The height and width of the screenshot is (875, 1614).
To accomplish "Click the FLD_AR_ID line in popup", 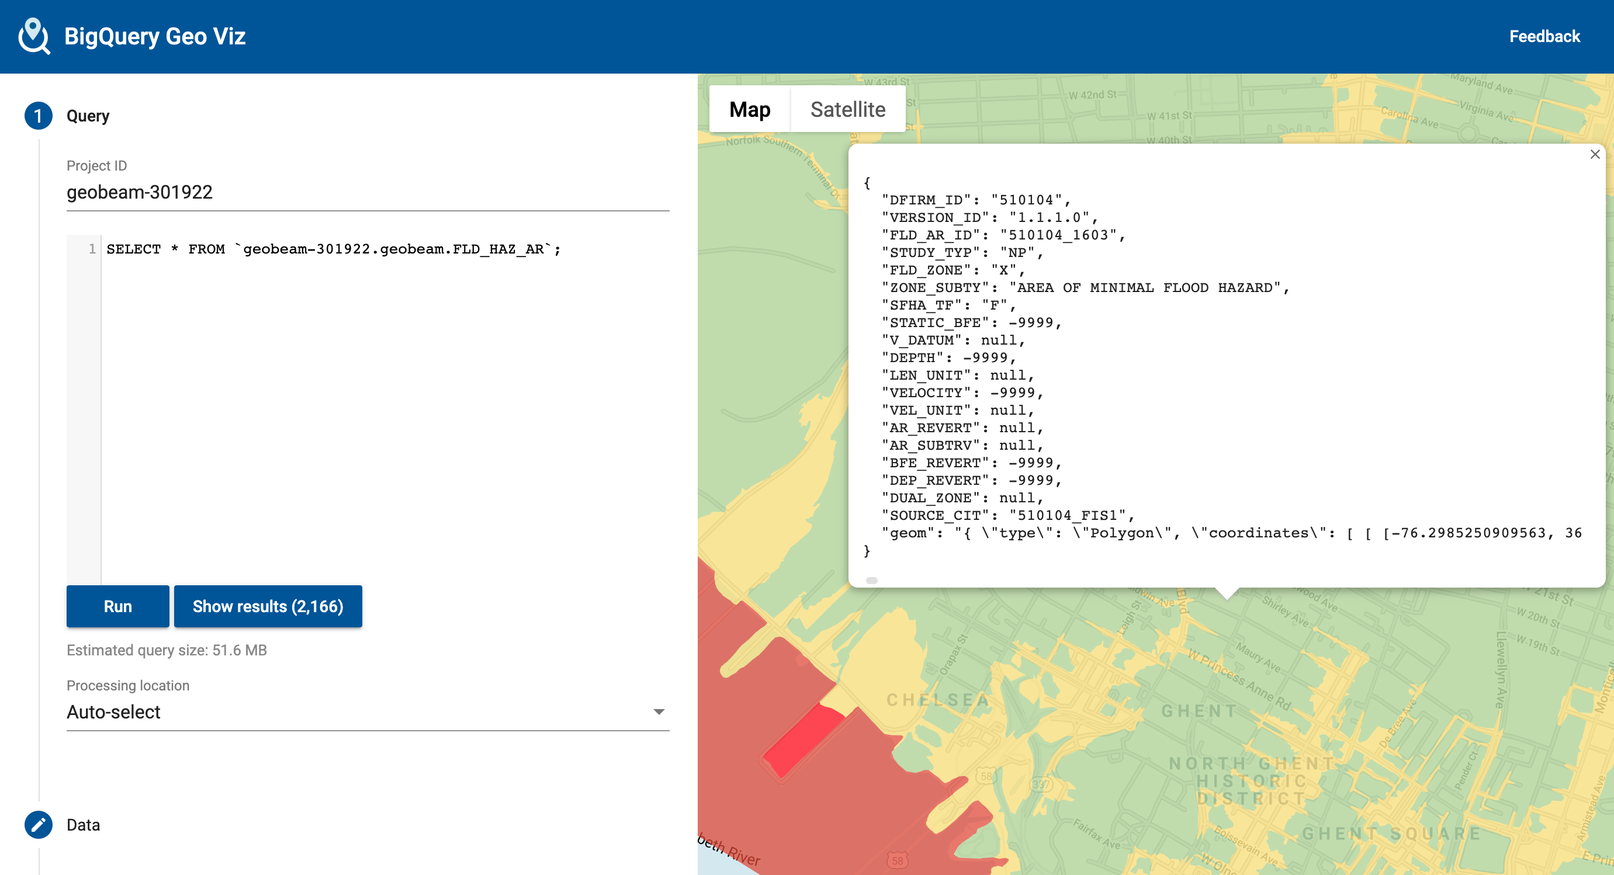I will tap(1003, 235).
